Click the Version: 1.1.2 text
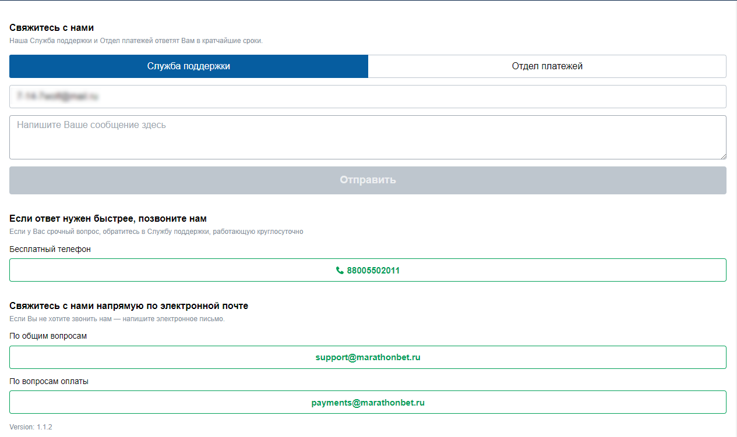This screenshot has height=437, width=737. pyautogui.click(x=31, y=427)
